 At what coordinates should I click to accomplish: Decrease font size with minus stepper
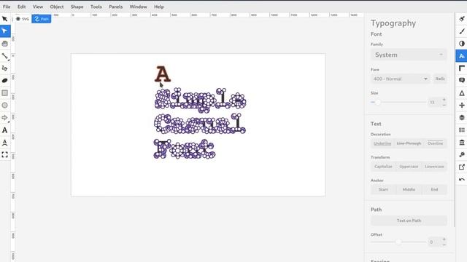[x=444, y=105]
